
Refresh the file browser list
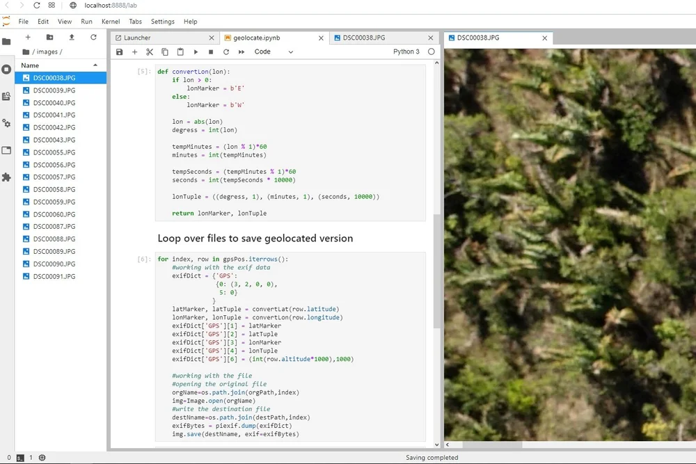coord(94,37)
